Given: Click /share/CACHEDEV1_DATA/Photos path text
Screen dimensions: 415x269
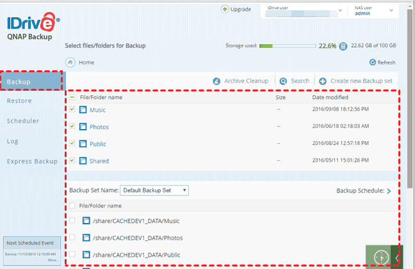Looking at the screenshot, I should 138,238.
